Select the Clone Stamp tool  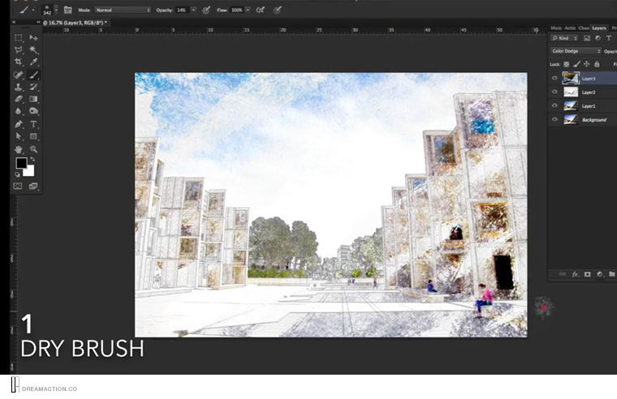[x=19, y=87]
